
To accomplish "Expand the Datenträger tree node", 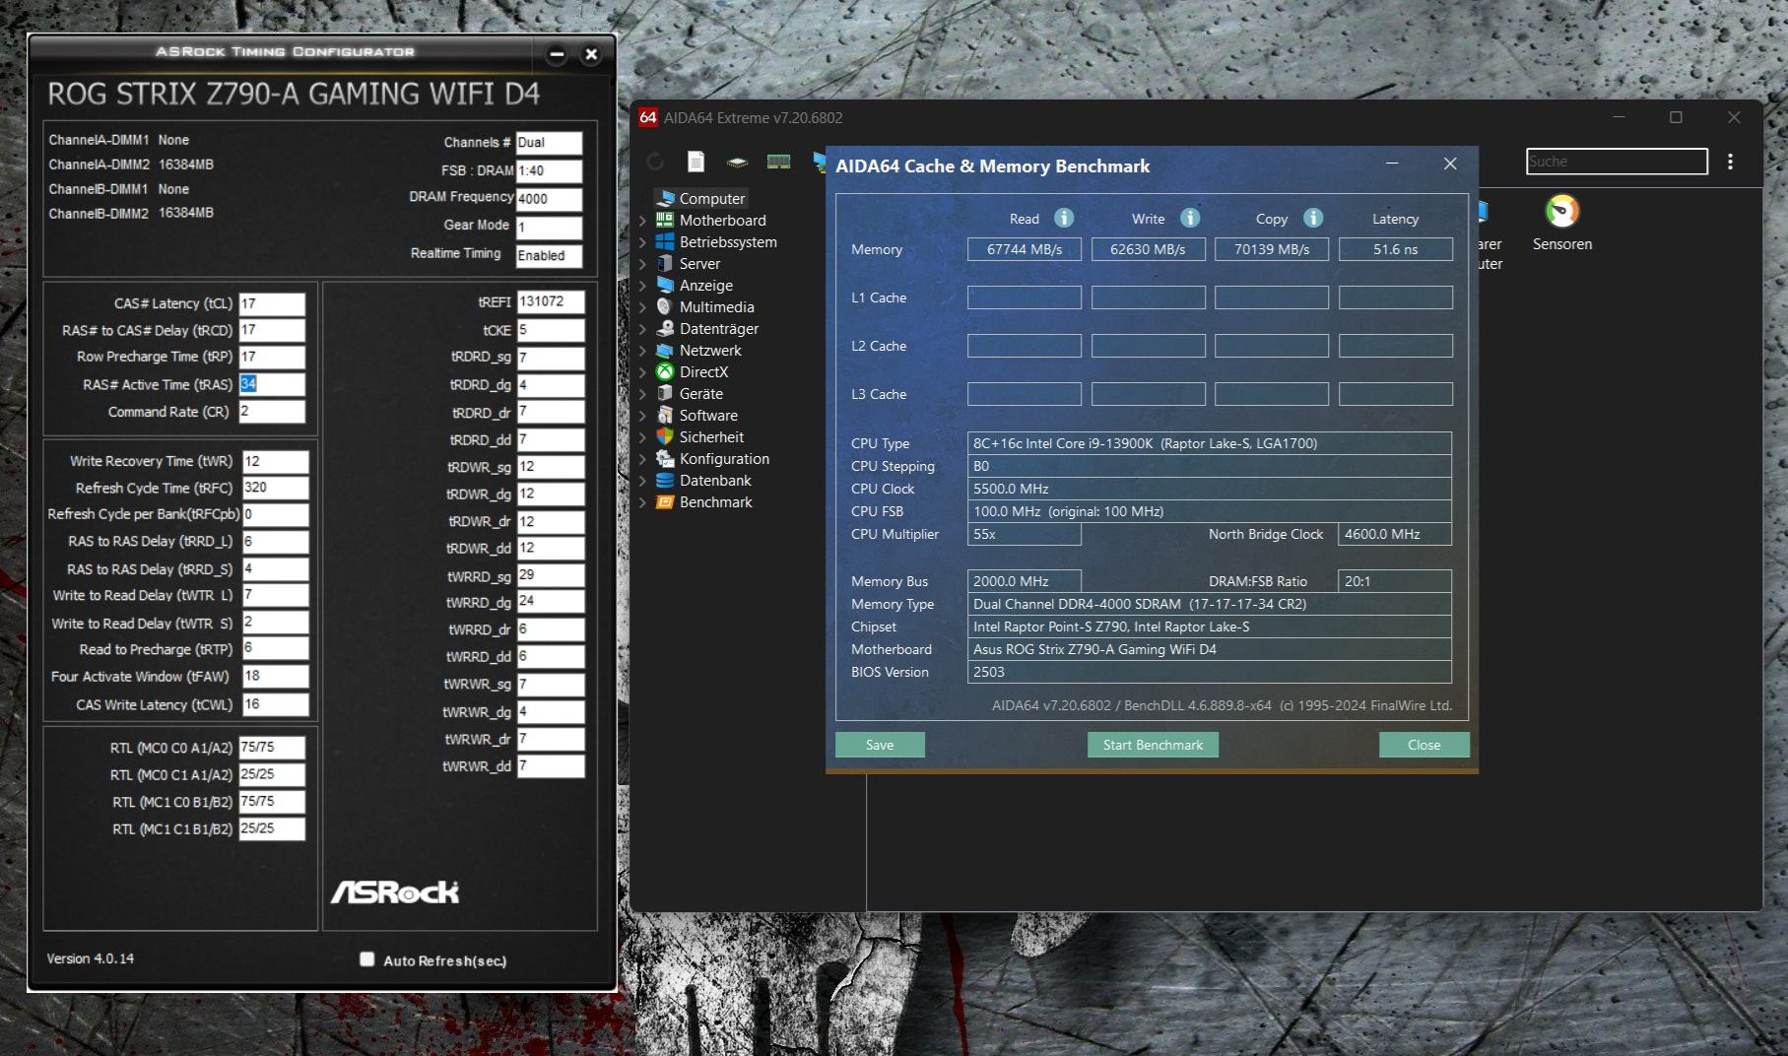I will (643, 329).
